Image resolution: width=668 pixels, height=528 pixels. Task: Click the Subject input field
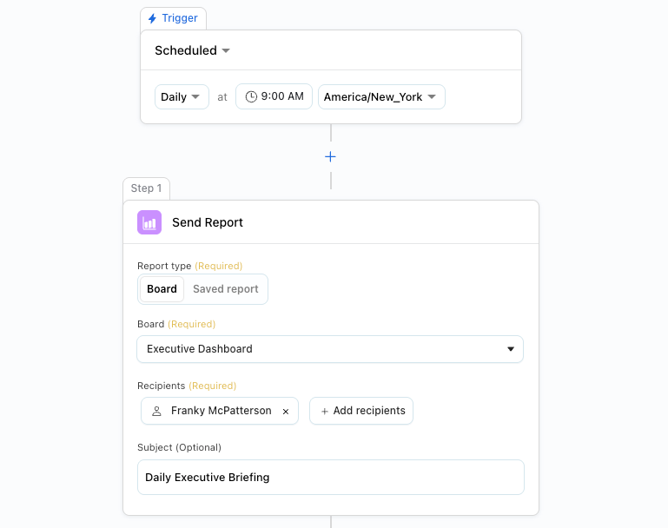(331, 478)
